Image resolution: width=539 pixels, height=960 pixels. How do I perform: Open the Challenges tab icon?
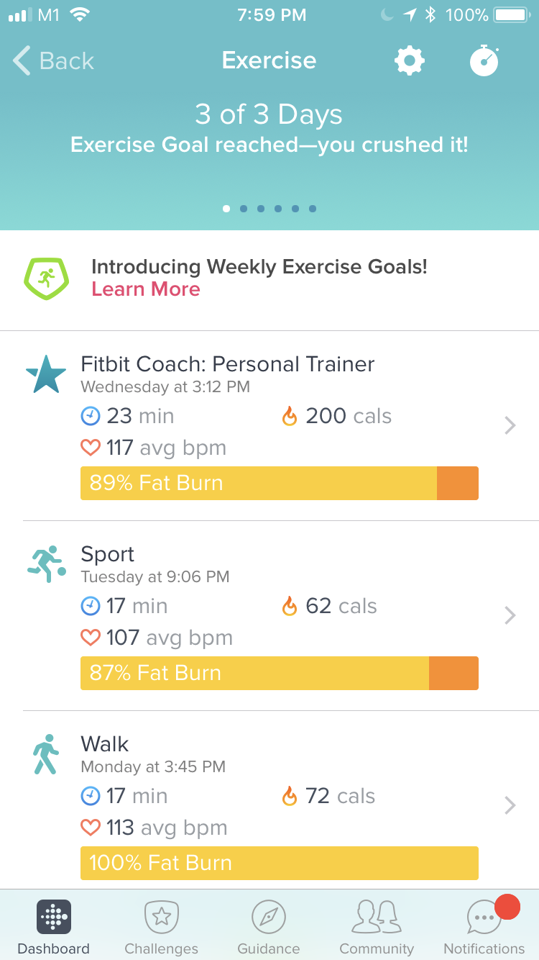click(x=162, y=917)
